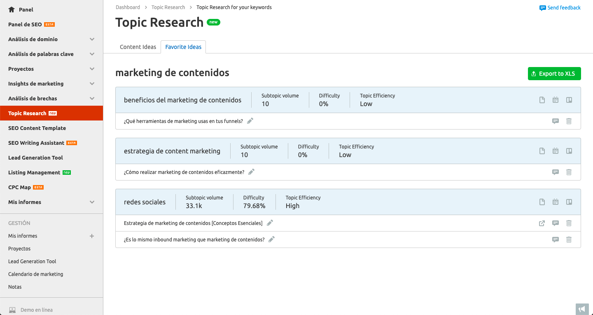Viewport: 593px width, 315px height.
Task: Click Trello board icon for 'estrategia de content marketing'
Action: [x=569, y=151]
